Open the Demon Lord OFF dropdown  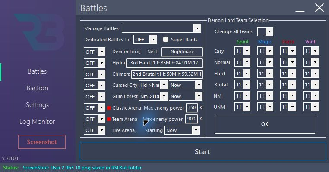point(95,52)
